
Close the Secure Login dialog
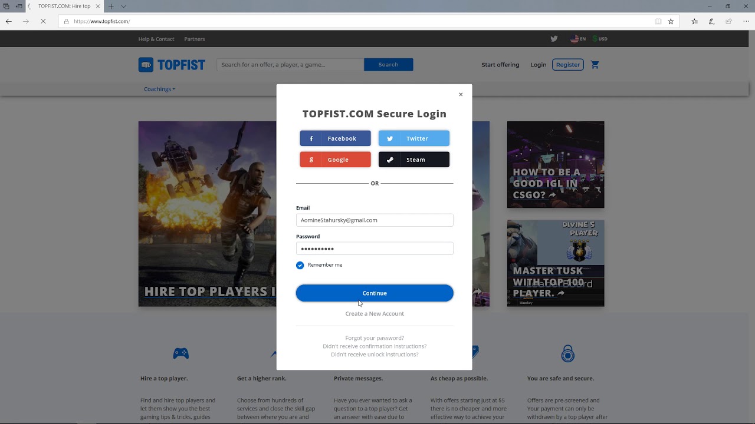(461, 94)
